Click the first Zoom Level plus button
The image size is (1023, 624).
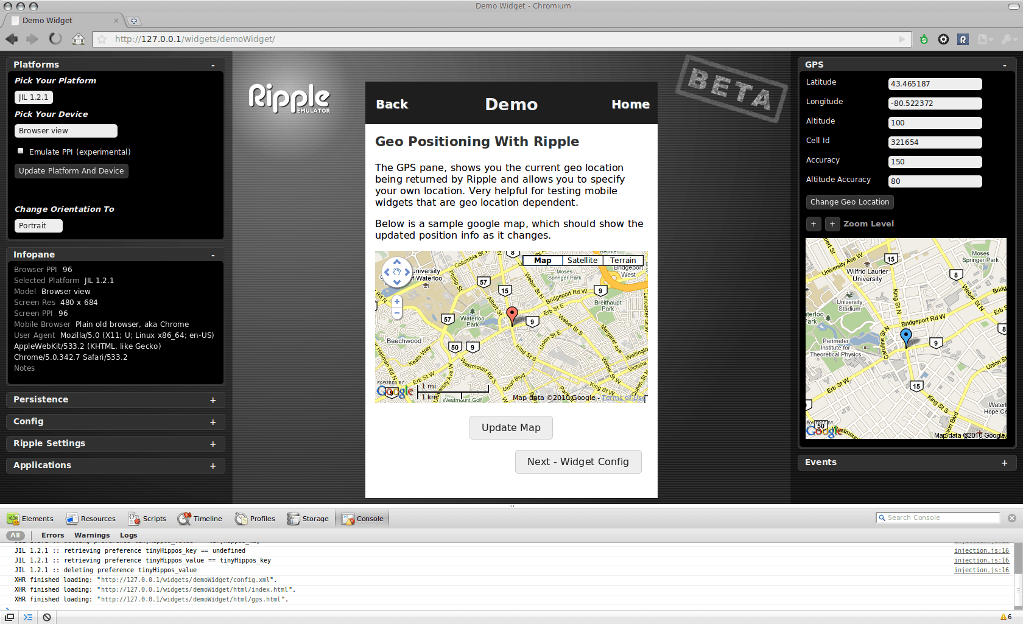click(x=814, y=224)
